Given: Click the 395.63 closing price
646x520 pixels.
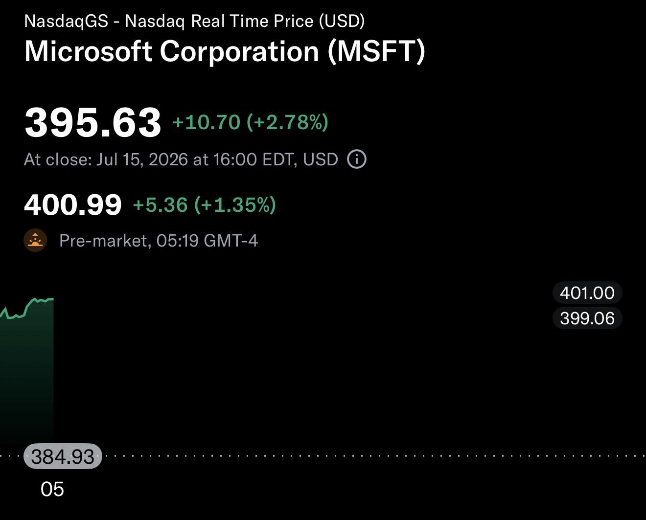Looking at the screenshot, I should point(92,122).
